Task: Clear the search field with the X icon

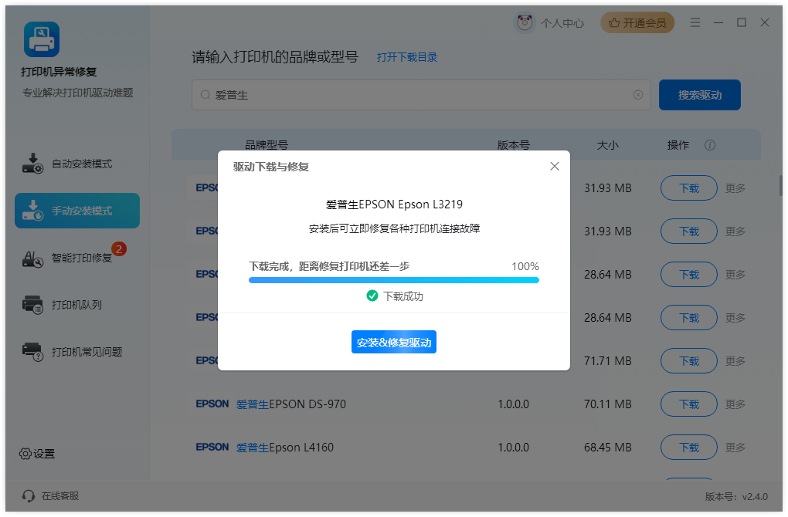Action: (637, 95)
